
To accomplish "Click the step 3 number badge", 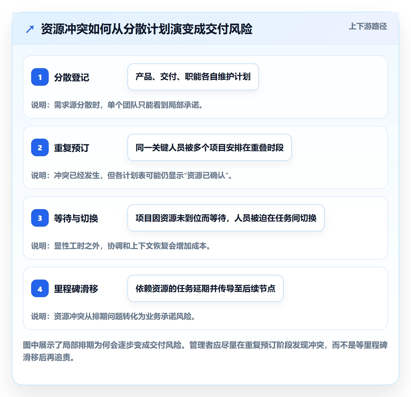I will (x=40, y=218).
